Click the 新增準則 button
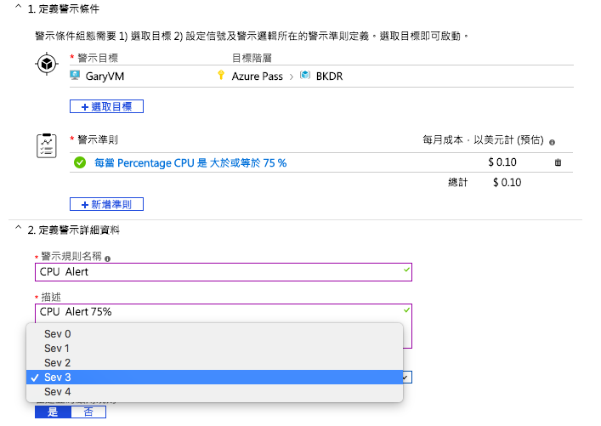The image size is (601, 426). coord(106,204)
